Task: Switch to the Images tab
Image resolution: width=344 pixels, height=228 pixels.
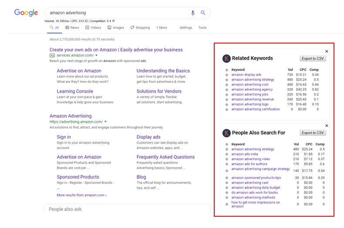Action: pos(116,27)
